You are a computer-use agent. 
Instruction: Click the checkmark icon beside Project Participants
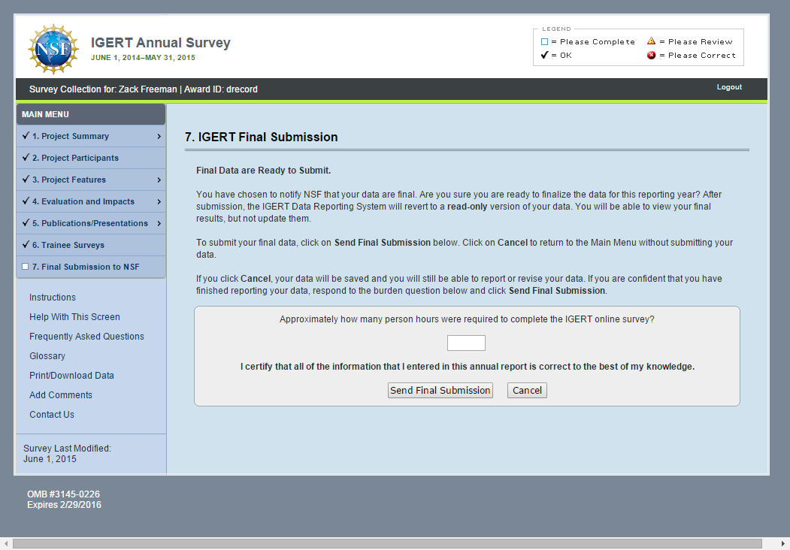coord(26,157)
